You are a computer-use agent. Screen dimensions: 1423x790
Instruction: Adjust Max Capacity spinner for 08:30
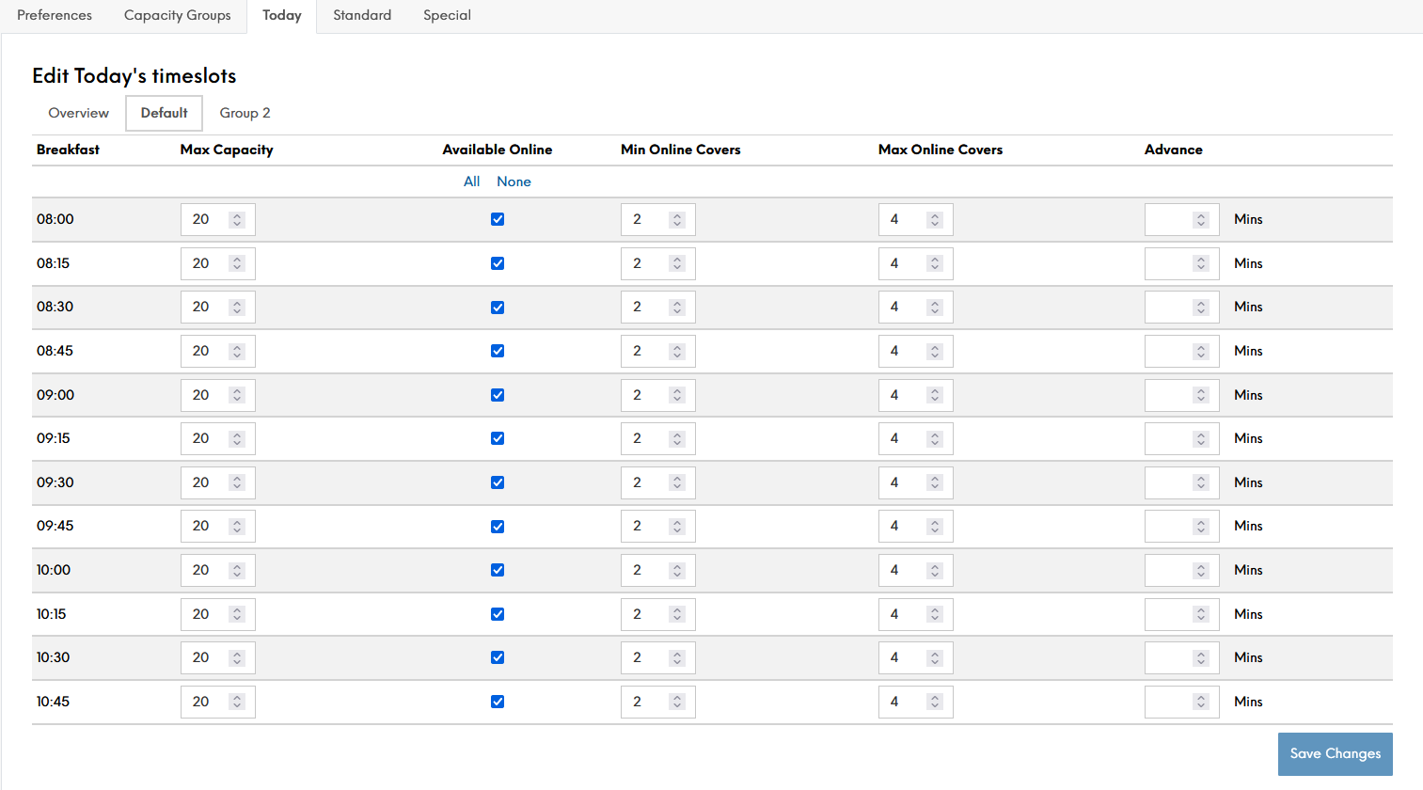pos(237,308)
